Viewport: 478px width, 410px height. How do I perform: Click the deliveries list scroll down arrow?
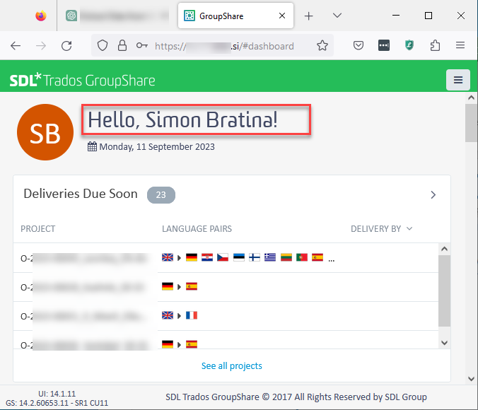(444, 343)
